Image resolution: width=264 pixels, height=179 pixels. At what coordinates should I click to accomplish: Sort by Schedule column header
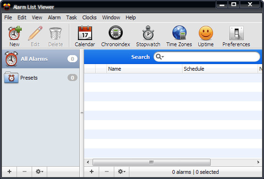(x=220, y=69)
